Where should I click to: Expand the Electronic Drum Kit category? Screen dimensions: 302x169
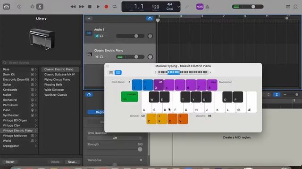(36, 79)
